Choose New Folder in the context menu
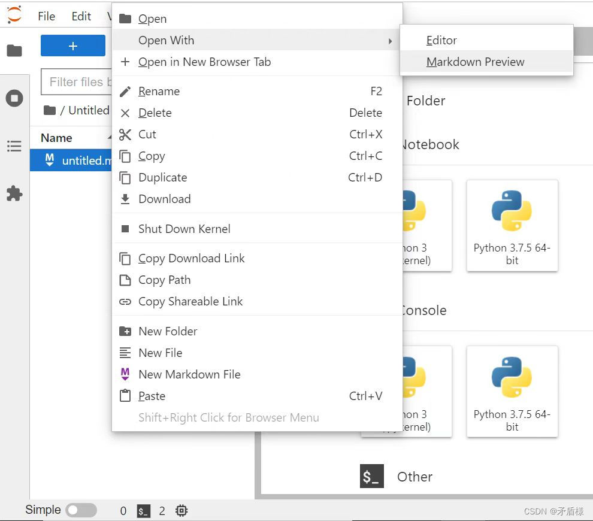Screen dimensions: 593x521 257,331
